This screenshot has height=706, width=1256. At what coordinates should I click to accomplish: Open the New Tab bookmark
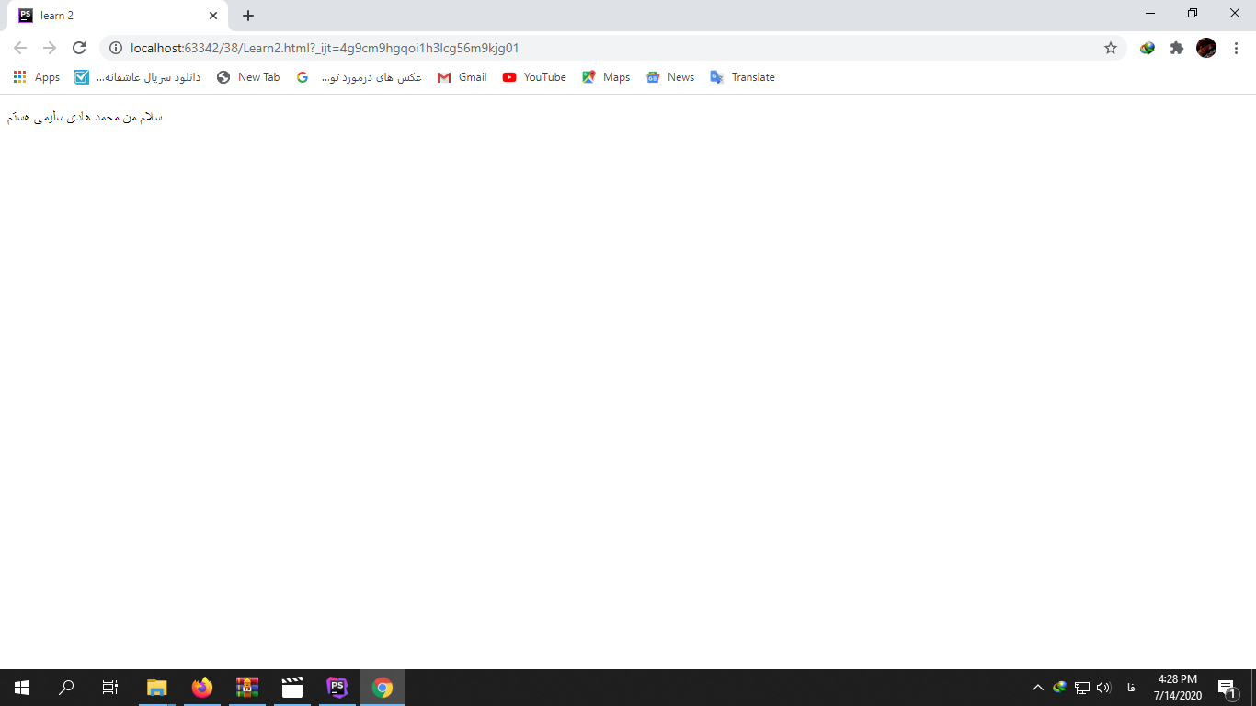248,77
